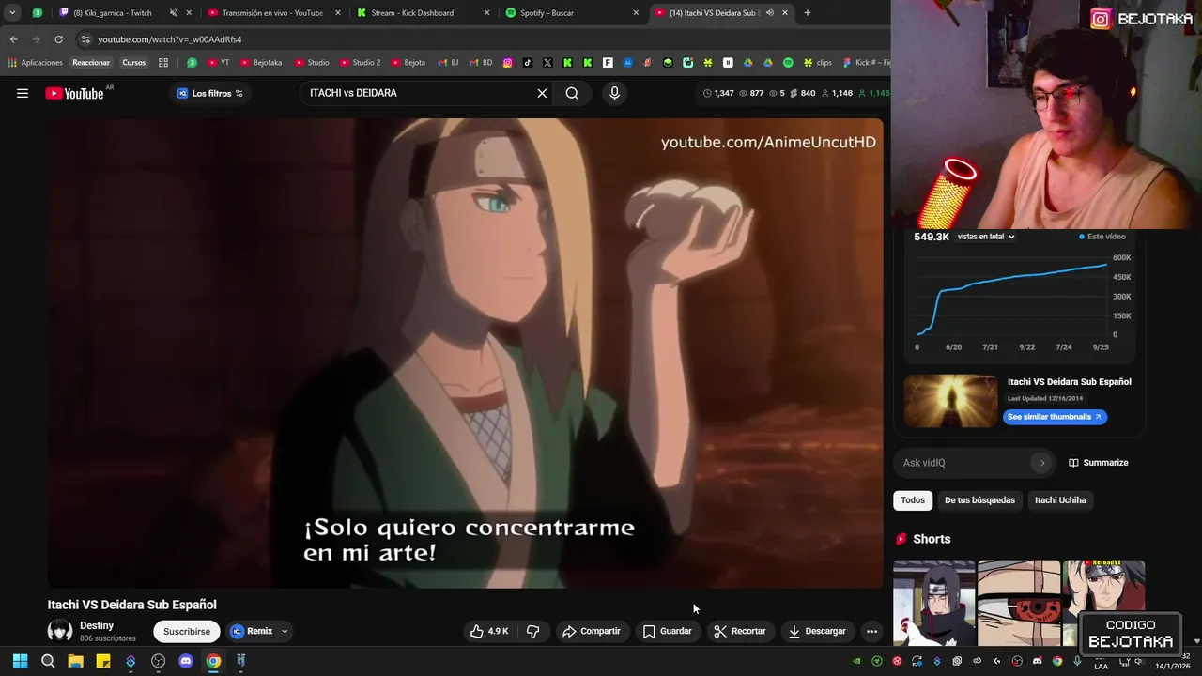The height and width of the screenshot is (676, 1202).
Task: Open the TikTok bookmark icon
Action: click(528, 63)
